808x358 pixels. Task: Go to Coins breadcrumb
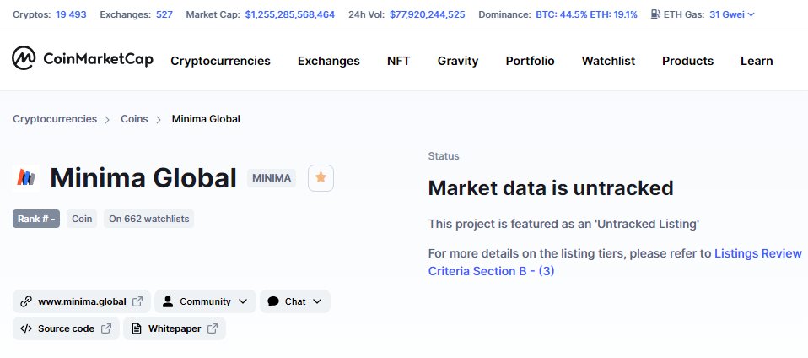134,119
